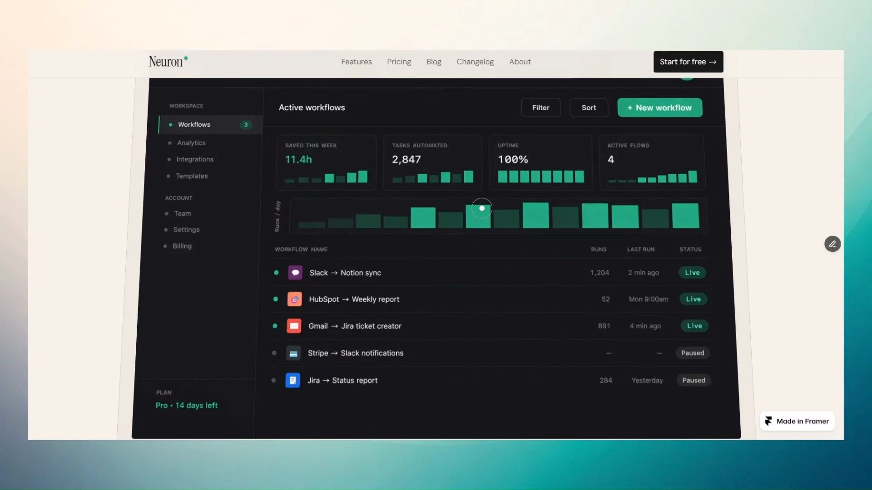Screen dimensions: 872x490
Task: Open Analytics in the sidebar
Action: tap(191, 143)
